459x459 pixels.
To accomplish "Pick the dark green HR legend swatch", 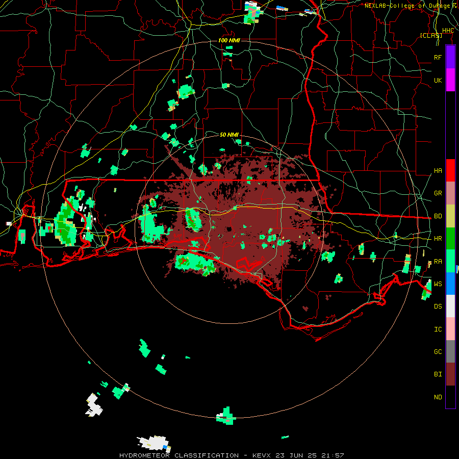I will point(450,238).
